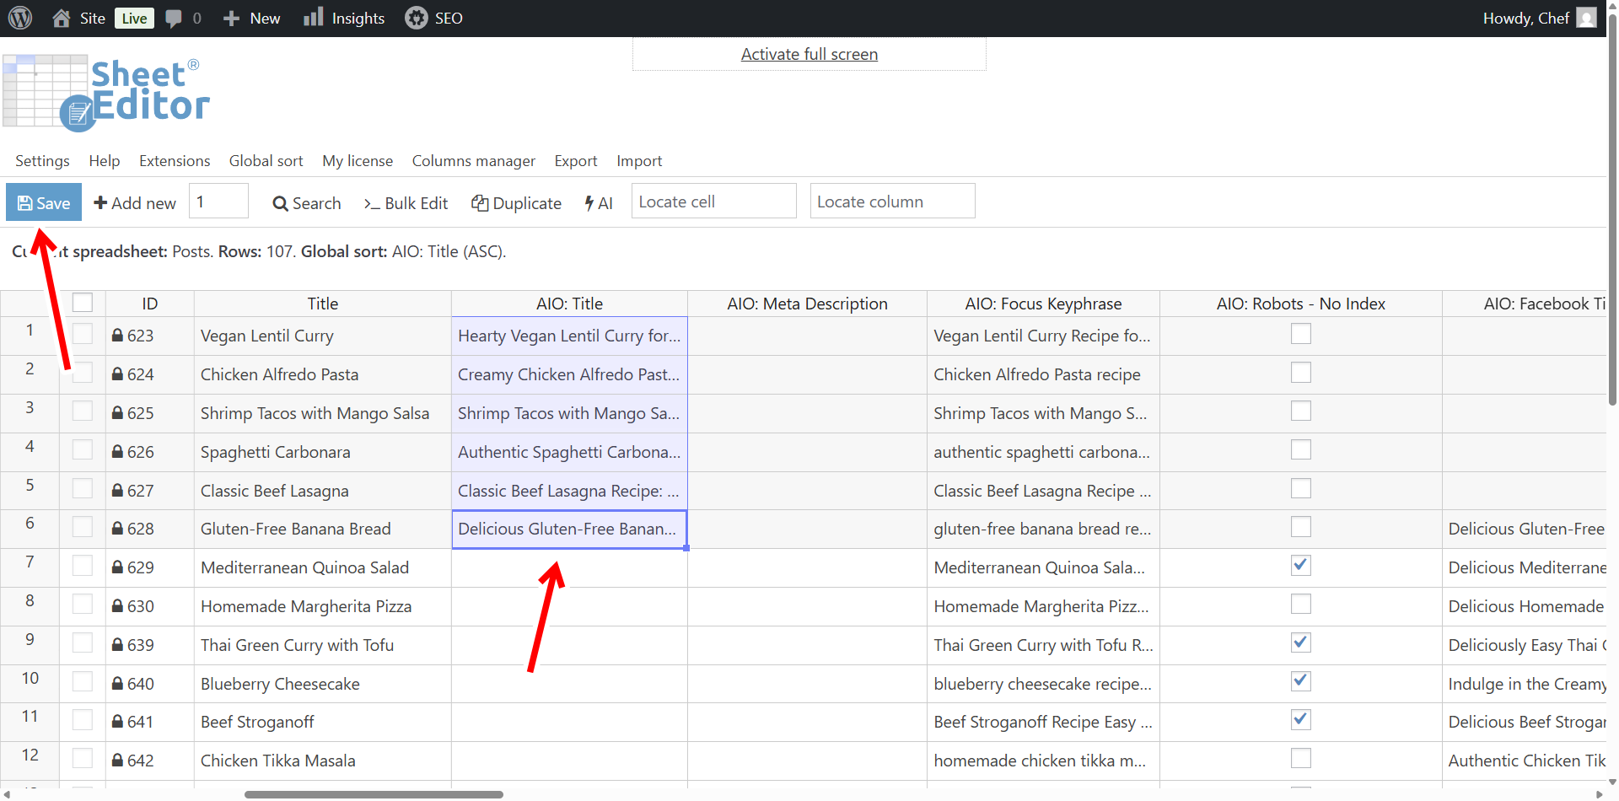
Task: Open the Site home icon
Action: (x=62, y=18)
